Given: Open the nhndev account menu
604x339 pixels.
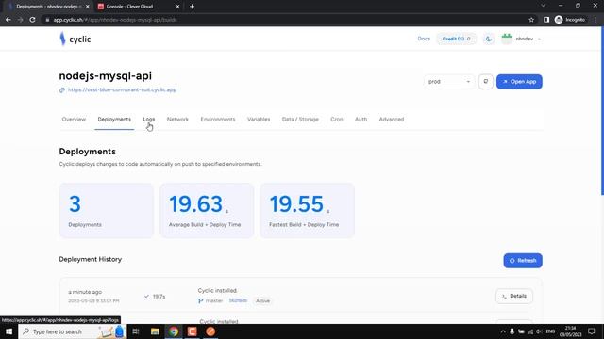Looking at the screenshot, I should click(x=521, y=39).
